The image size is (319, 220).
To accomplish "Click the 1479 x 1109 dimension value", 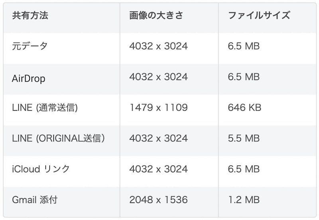I will (158, 108).
